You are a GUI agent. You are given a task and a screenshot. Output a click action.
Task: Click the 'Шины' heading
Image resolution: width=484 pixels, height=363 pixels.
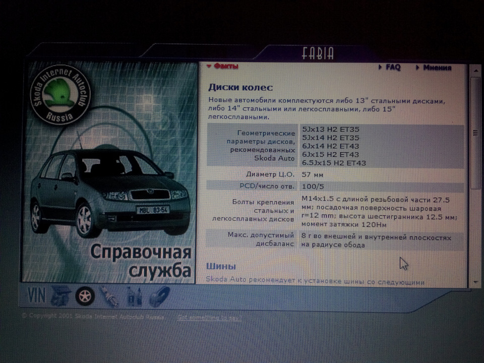point(221,266)
